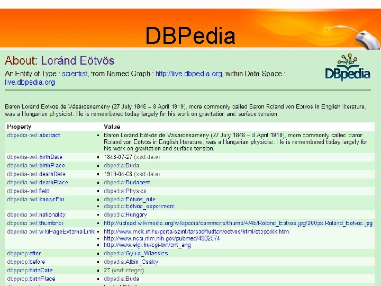
Task: Click the DBpedia logo image
Action: click(348, 67)
